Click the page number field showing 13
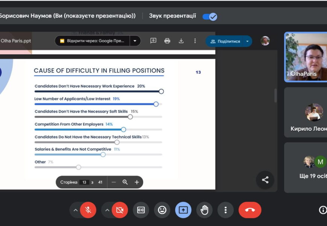Viewport: 327px width, 226px height. [x=84, y=182]
